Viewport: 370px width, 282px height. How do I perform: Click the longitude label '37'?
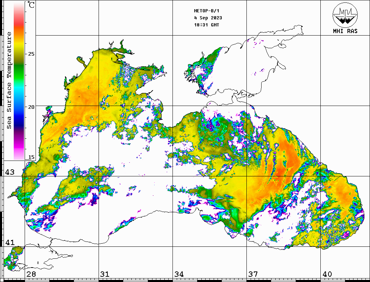[253, 274]
